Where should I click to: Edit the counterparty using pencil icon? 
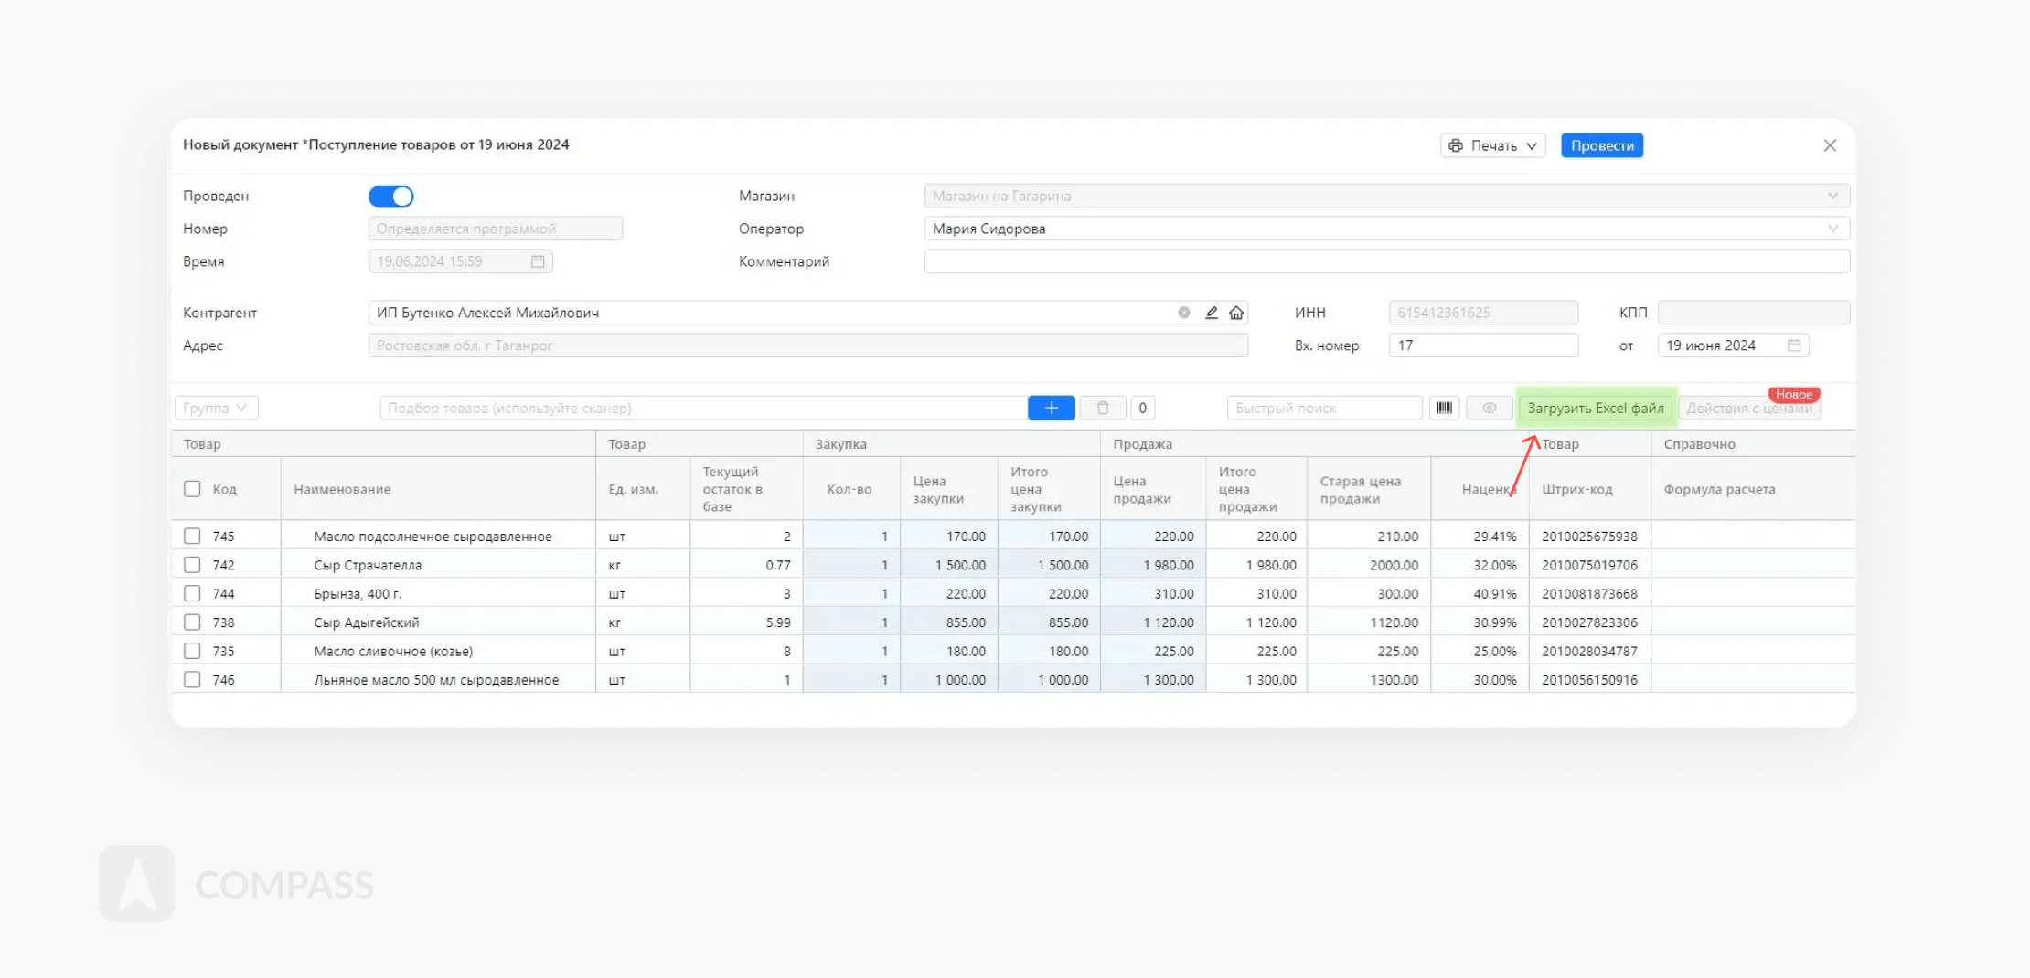click(x=1212, y=313)
